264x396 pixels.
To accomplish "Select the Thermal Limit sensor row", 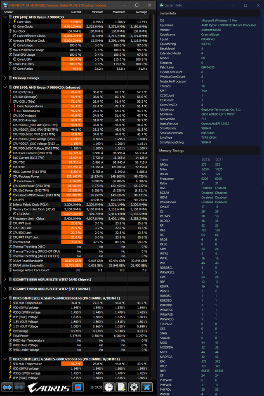I will click(75, 242).
